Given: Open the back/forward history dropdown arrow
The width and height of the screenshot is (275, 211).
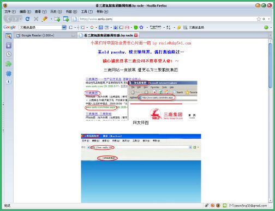Looking at the screenshot, I should tap(21, 19).
